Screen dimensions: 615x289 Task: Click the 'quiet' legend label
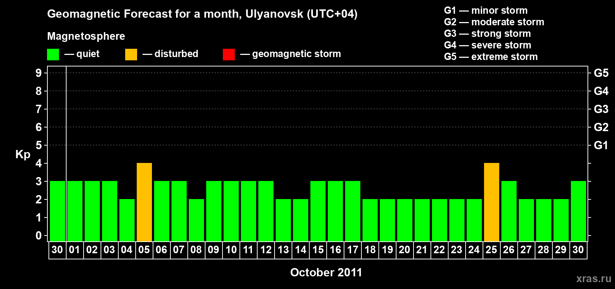[88, 54]
